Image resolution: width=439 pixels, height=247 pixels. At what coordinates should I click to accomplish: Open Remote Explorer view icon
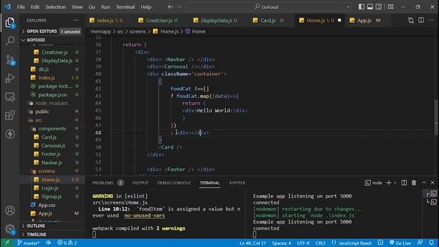[x=10, y=97]
